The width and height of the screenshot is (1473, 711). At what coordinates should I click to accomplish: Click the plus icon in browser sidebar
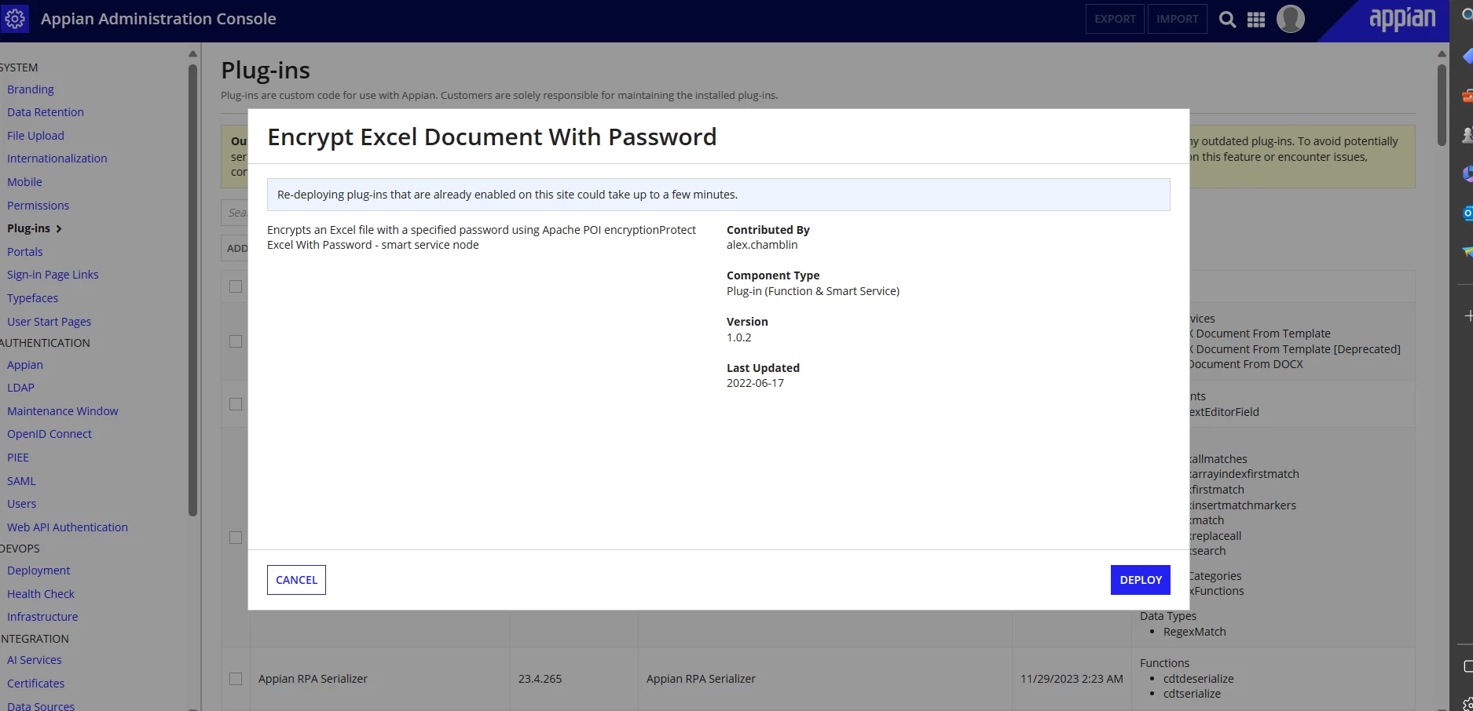1468,315
